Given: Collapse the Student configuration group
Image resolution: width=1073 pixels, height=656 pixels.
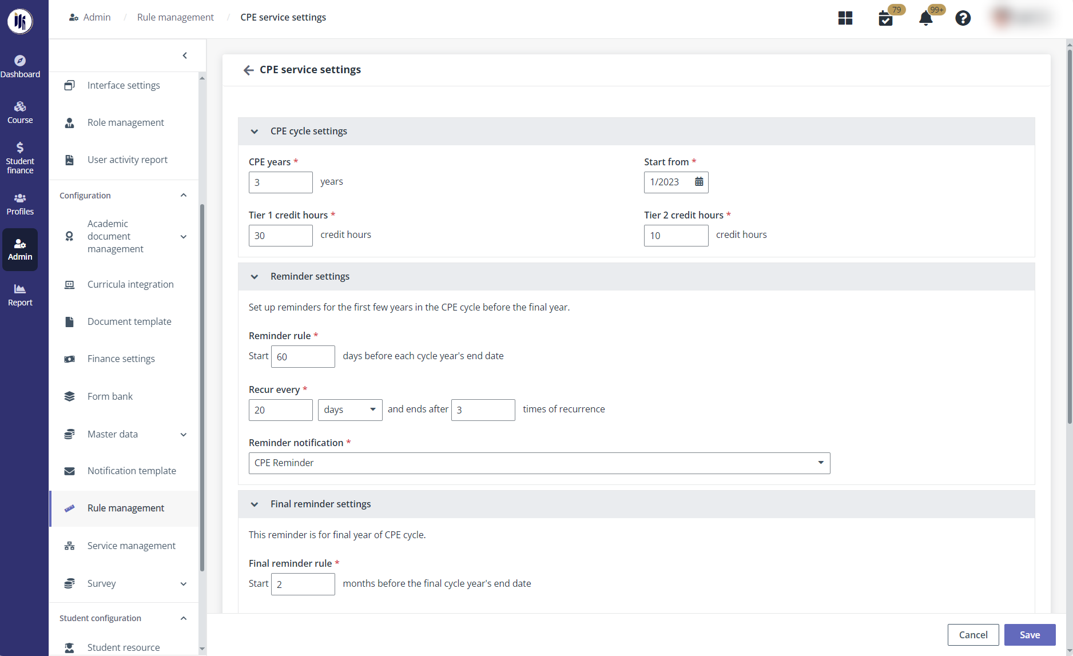Looking at the screenshot, I should tap(184, 618).
